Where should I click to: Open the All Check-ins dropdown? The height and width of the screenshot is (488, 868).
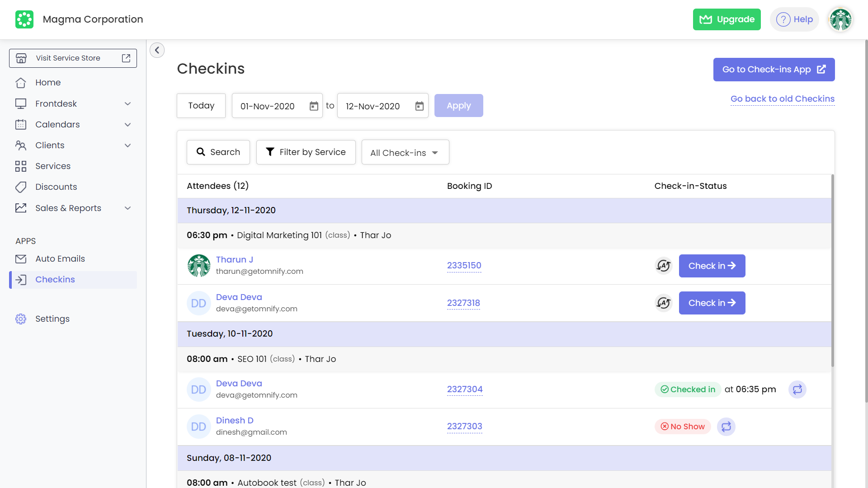click(x=405, y=153)
